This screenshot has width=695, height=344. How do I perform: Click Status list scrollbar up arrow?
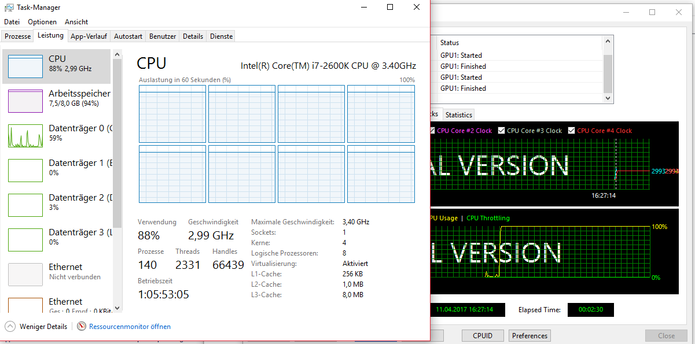(x=608, y=41)
